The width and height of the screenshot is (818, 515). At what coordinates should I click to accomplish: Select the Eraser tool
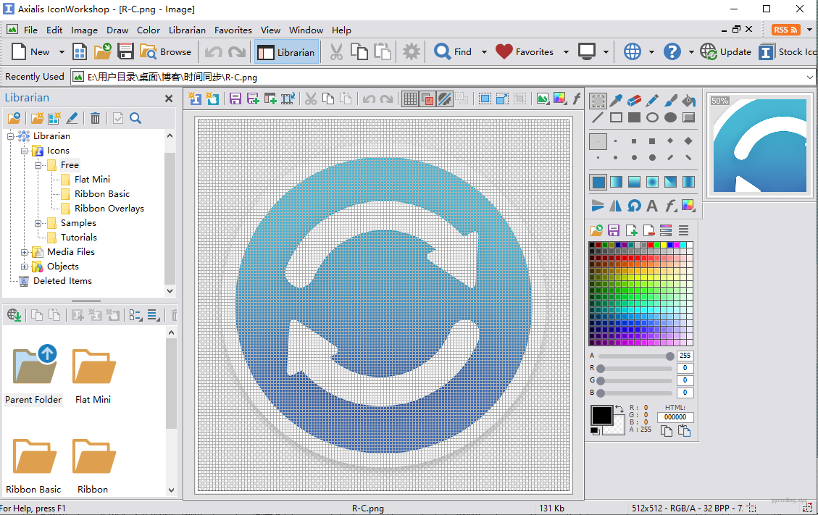[x=634, y=100]
